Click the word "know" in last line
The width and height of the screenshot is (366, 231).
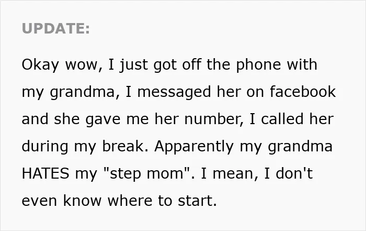(x=82, y=201)
